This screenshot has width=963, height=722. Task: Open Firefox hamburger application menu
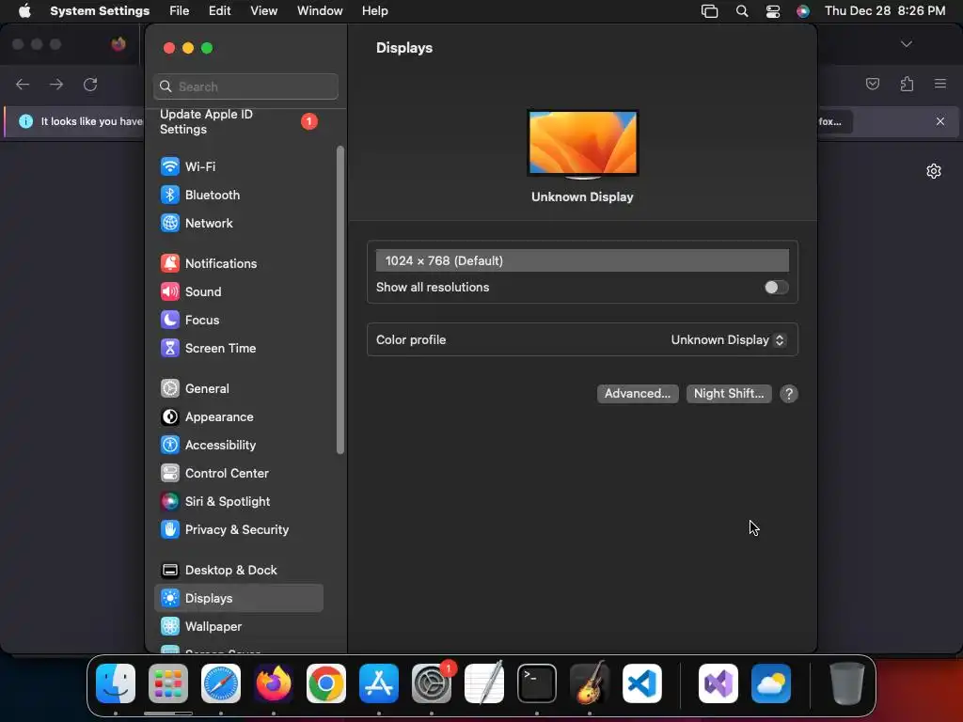(x=940, y=84)
